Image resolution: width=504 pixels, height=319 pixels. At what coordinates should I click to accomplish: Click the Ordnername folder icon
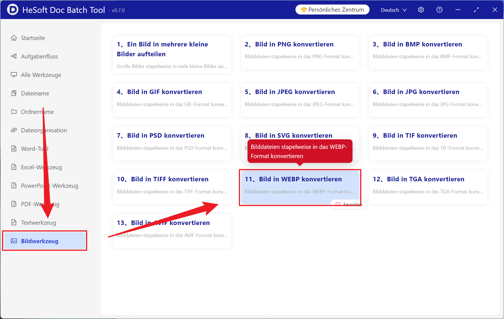[x=14, y=112]
